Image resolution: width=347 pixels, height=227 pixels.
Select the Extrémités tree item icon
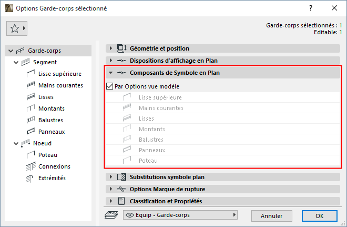[x=30, y=178]
